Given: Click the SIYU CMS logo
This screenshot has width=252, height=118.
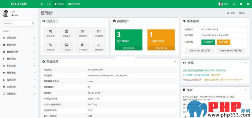Looking at the screenshot, I should (x=19, y=4).
